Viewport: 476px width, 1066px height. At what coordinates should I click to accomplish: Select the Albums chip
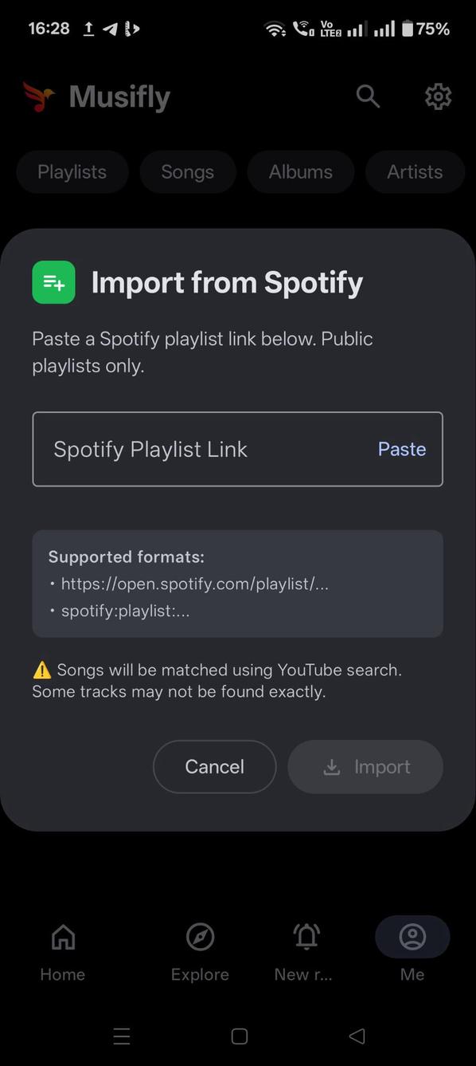coord(300,171)
